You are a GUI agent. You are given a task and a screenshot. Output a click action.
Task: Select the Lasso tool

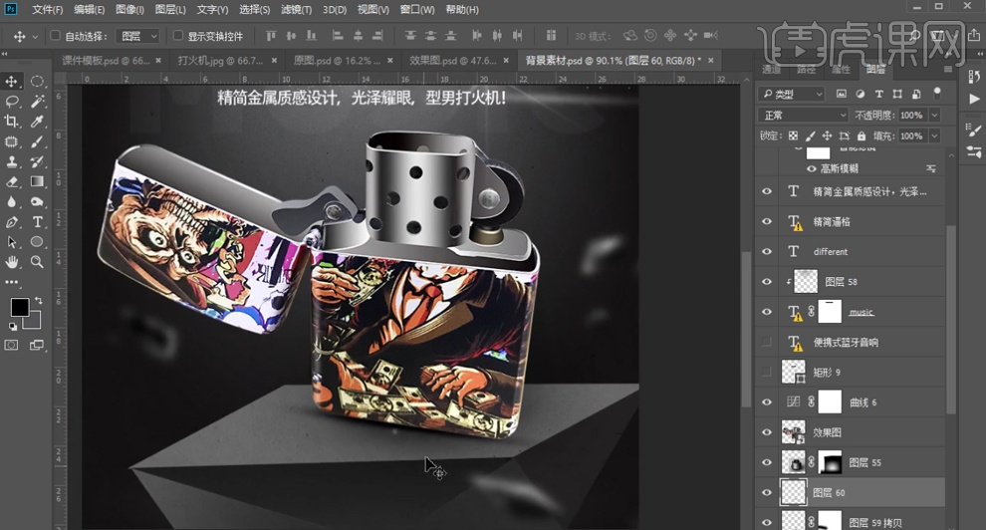13,102
